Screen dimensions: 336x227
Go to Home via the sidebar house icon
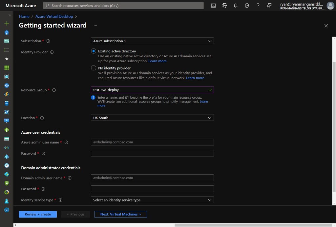click(x=7, y=32)
